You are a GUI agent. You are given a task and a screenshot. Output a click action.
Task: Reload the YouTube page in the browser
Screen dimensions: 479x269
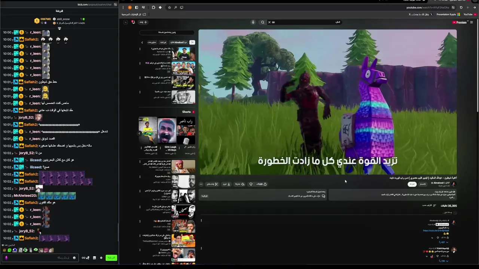[461, 7]
